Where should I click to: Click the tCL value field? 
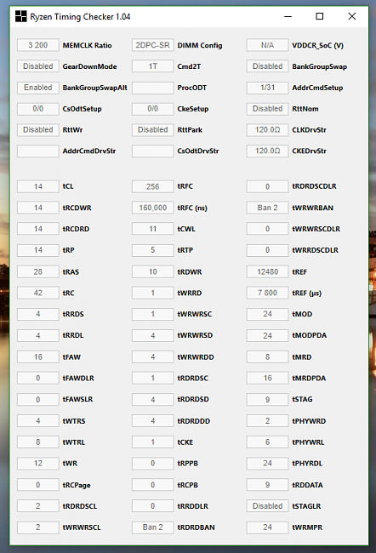coord(38,186)
